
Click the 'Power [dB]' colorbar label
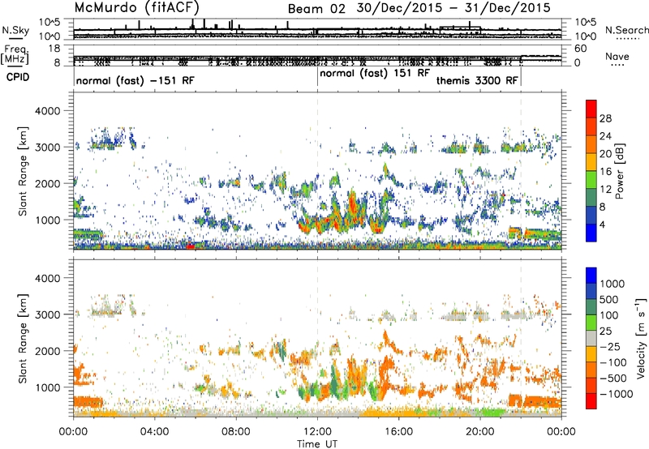coord(619,171)
